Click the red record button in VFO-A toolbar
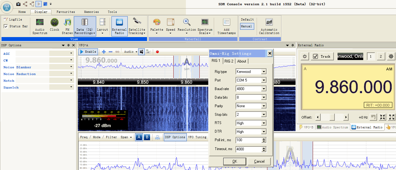396x170 pixels. pos(157,52)
